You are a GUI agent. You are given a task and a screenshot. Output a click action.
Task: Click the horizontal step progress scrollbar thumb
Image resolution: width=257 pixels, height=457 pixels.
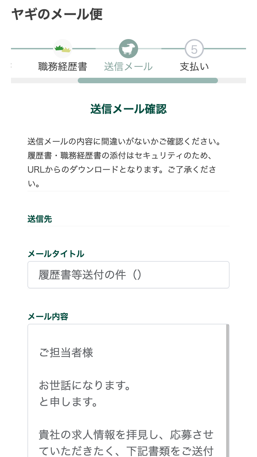[x=148, y=81]
